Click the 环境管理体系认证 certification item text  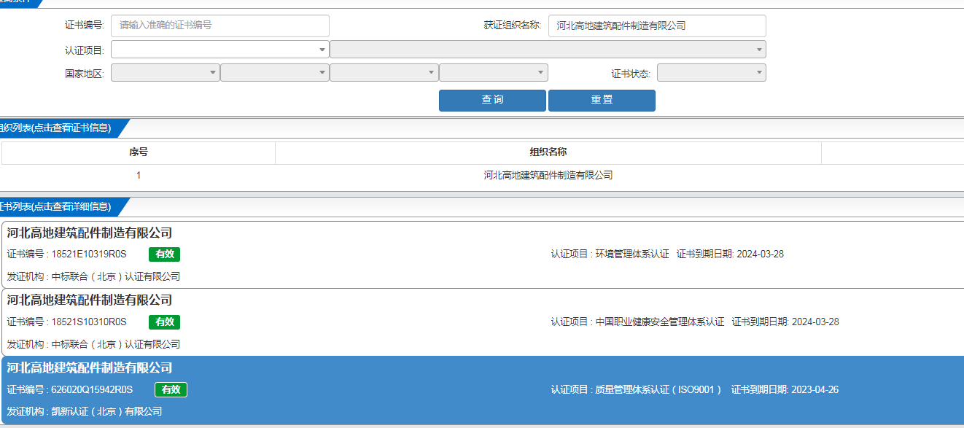(x=632, y=254)
